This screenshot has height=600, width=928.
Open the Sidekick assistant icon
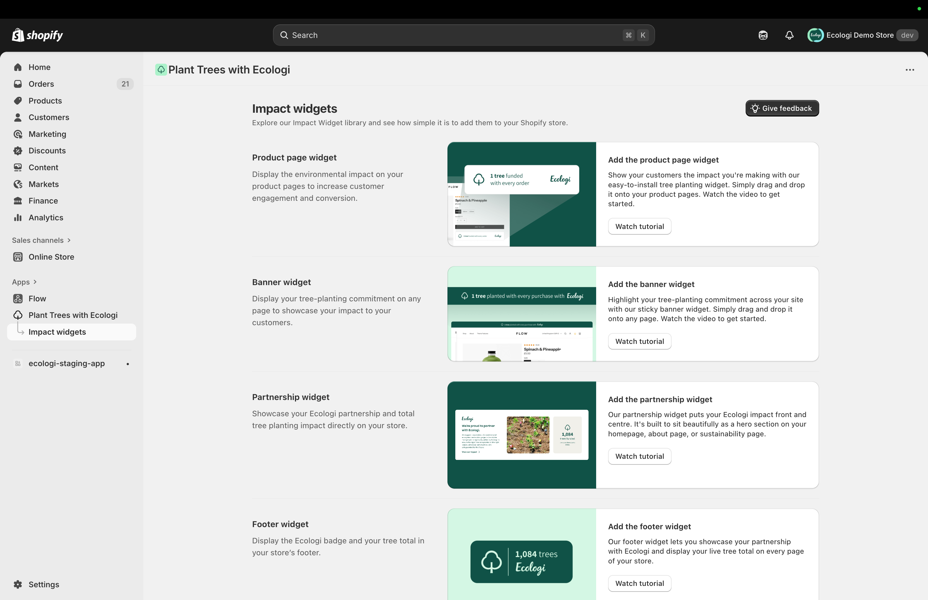pos(763,35)
